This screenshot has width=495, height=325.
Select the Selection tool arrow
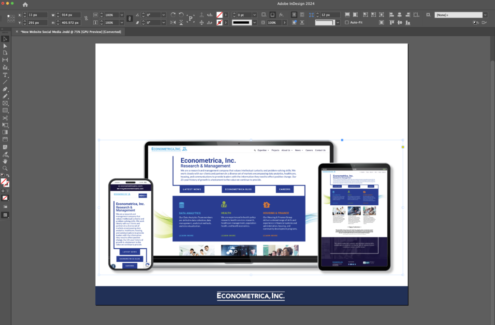coord(5,39)
